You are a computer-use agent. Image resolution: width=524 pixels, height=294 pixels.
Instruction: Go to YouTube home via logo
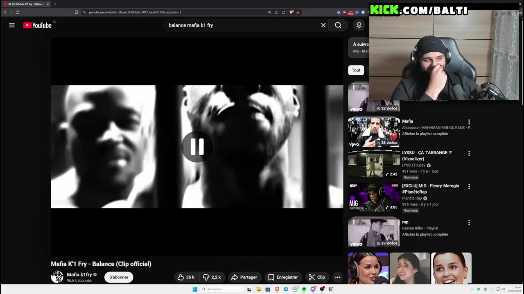[x=38, y=25]
